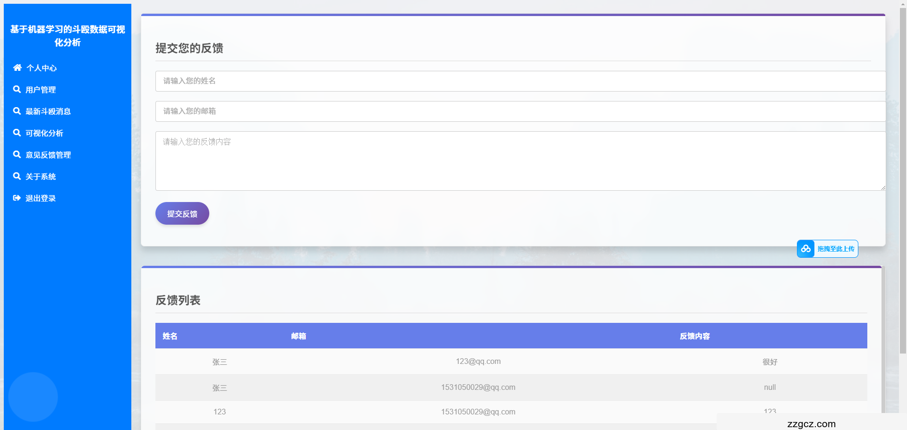The width and height of the screenshot is (907, 430).
Task: Click the logout arrow icon beside 退出登录
Action: click(x=17, y=198)
